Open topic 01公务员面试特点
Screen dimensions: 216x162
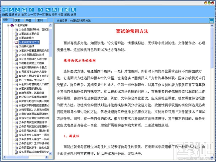34,30
